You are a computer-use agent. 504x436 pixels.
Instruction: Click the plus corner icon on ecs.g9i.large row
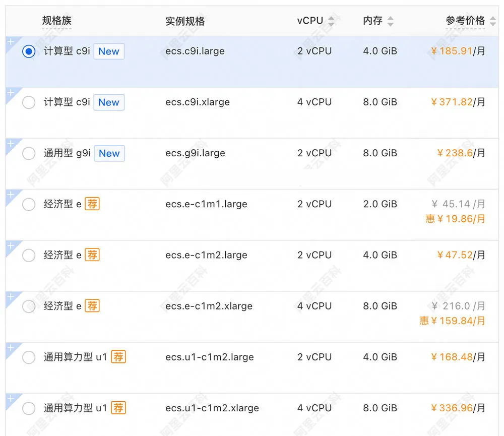(x=11, y=144)
